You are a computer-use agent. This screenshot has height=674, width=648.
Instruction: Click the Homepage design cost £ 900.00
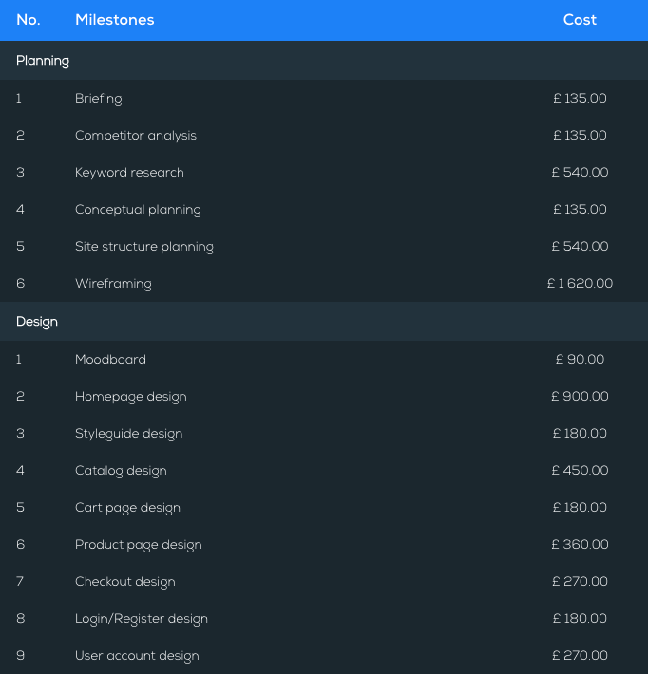click(580, 397)
